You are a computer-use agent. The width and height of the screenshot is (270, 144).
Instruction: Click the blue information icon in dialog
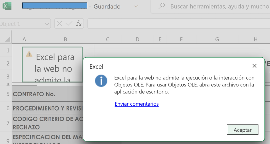point(101,81)
